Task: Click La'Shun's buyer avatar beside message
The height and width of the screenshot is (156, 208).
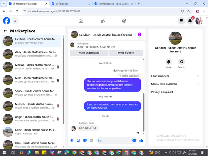Action: [x=73, y=129]
